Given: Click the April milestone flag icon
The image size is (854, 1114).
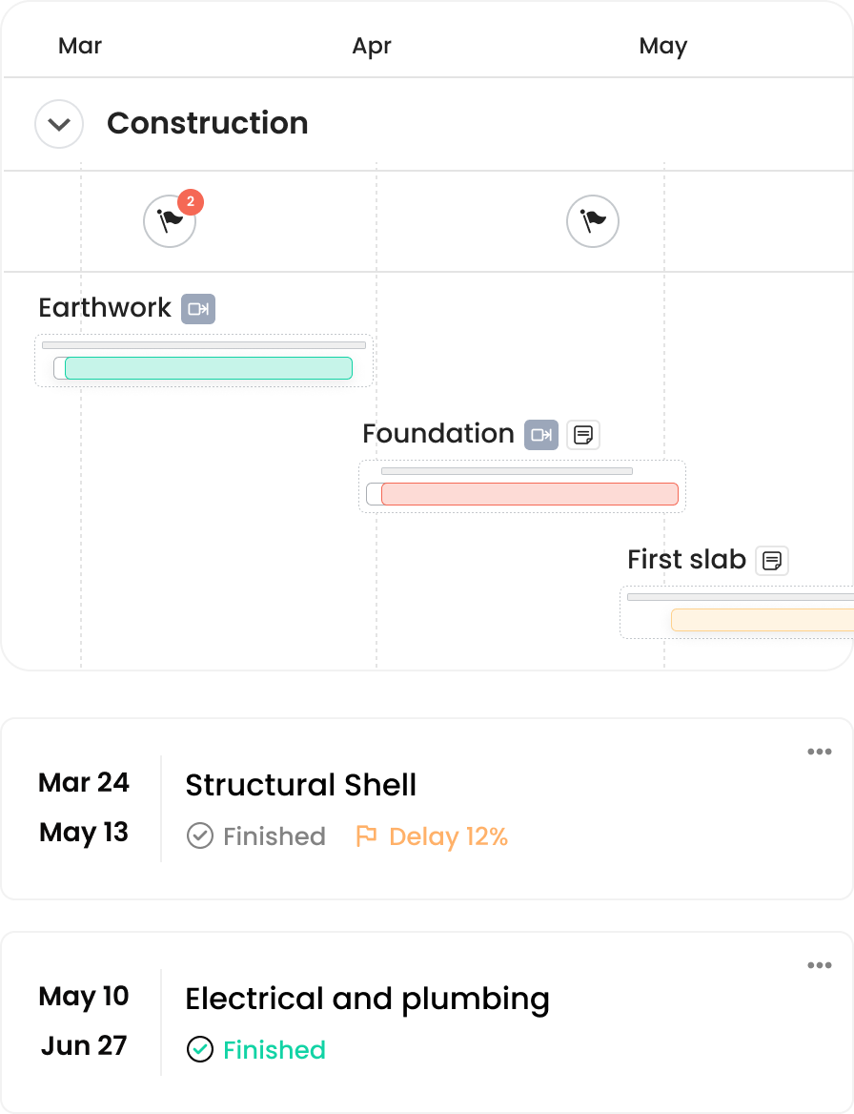Looking at the screenshot, I should pos(593,221).
